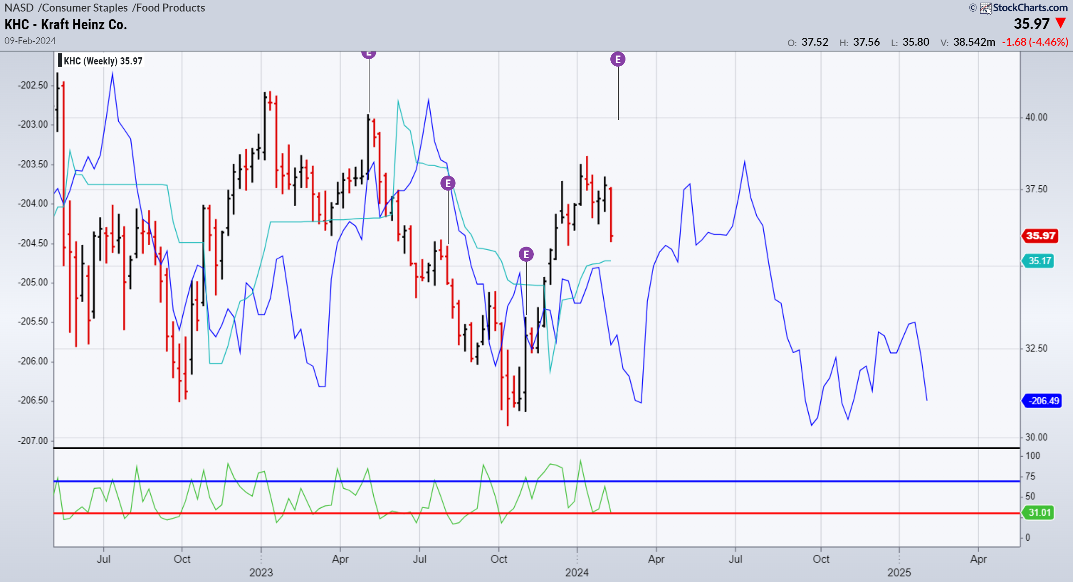This screenshot has height=582, width=1073.
Task: Click the red 35.97 price tag
Action: (x=1040, y=235)
